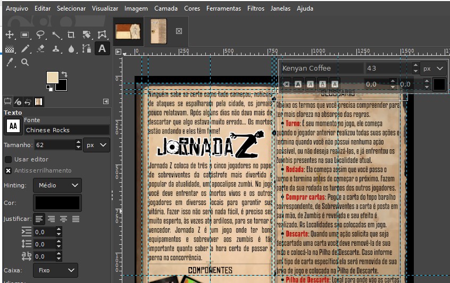Image resolution: width=450 pixels, height=283 pixels.
Task: Open the Filtros menu
Action: tap(256, 8)
